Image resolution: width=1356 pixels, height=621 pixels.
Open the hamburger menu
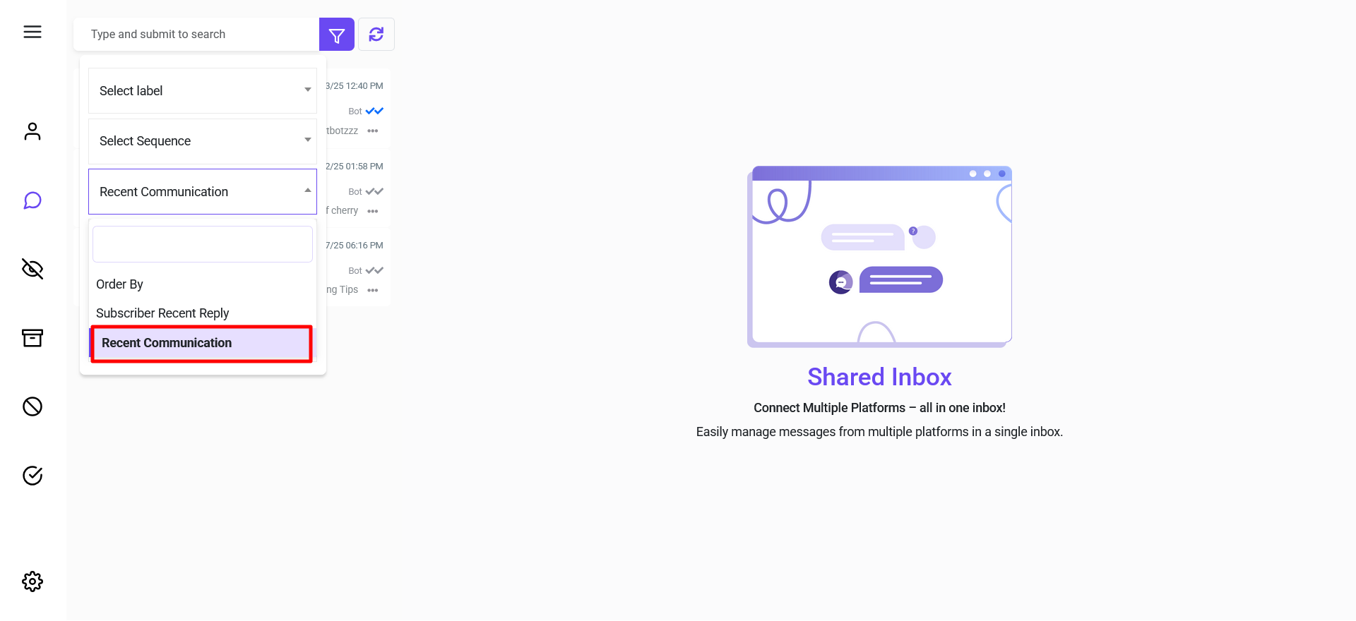click(32, 32)
